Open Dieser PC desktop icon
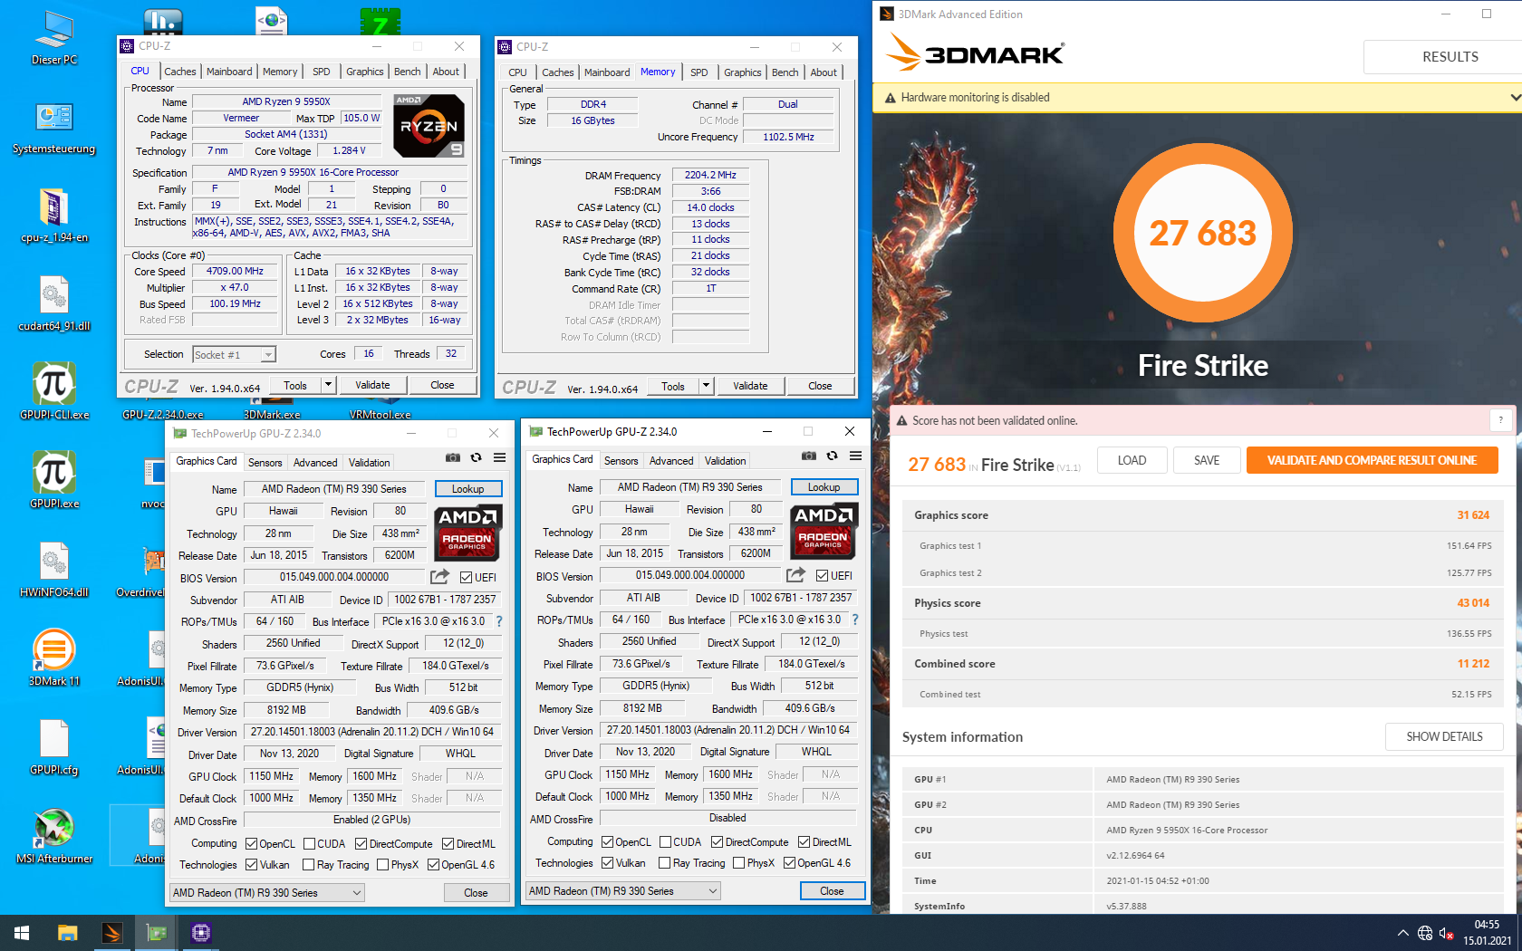The width and height of the screenshot is (1522, 951). (x=54, y=39)
